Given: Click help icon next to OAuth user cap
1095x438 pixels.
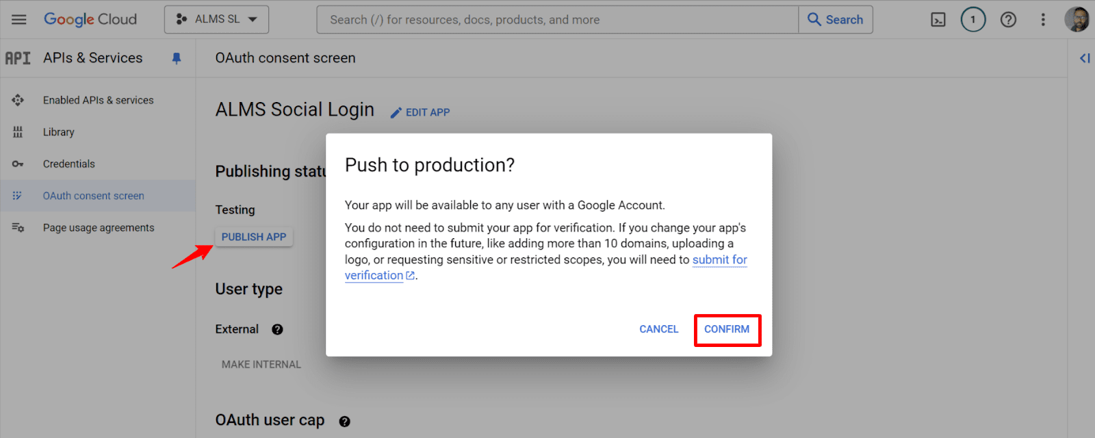Looking at the screenshot, I should [345, 422].
